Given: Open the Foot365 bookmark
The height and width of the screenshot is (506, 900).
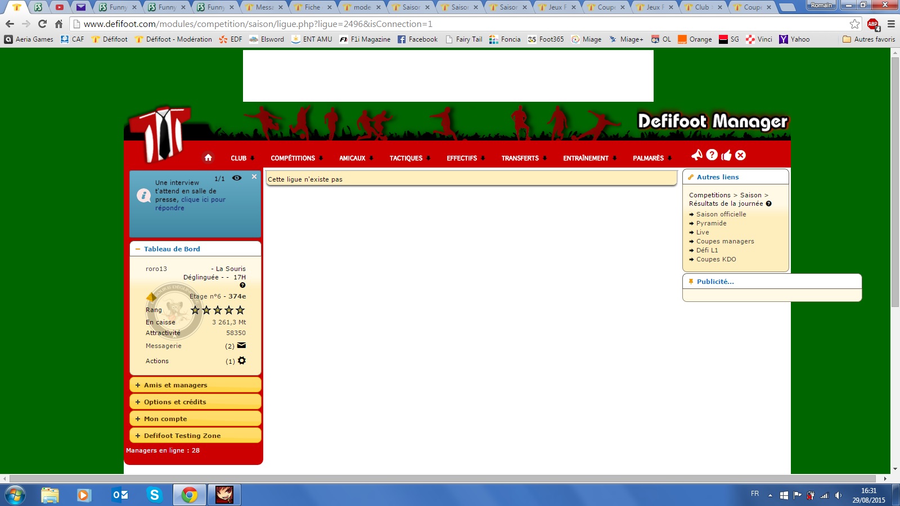Looking at the screenshot, I should click(x=546, y=39).
